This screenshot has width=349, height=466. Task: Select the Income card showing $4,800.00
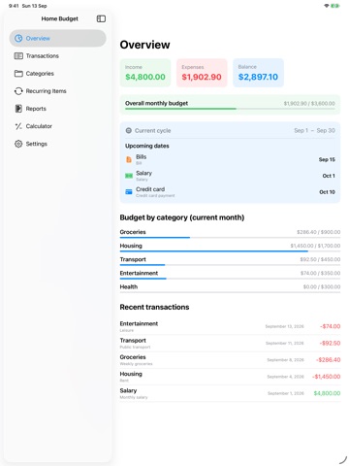tap(145, 73)
